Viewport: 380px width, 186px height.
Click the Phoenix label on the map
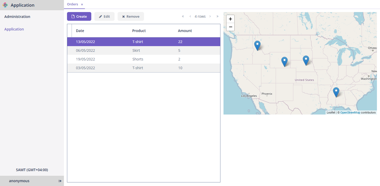tap(267, 94)
